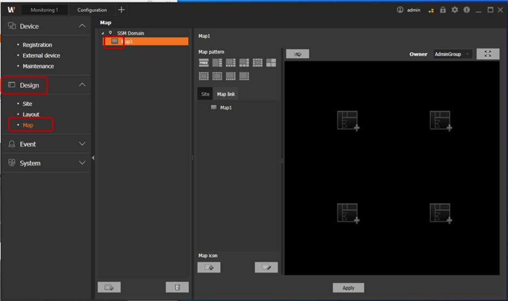Add a map to top-left cell
508x301 pixels.
point(347,120)
